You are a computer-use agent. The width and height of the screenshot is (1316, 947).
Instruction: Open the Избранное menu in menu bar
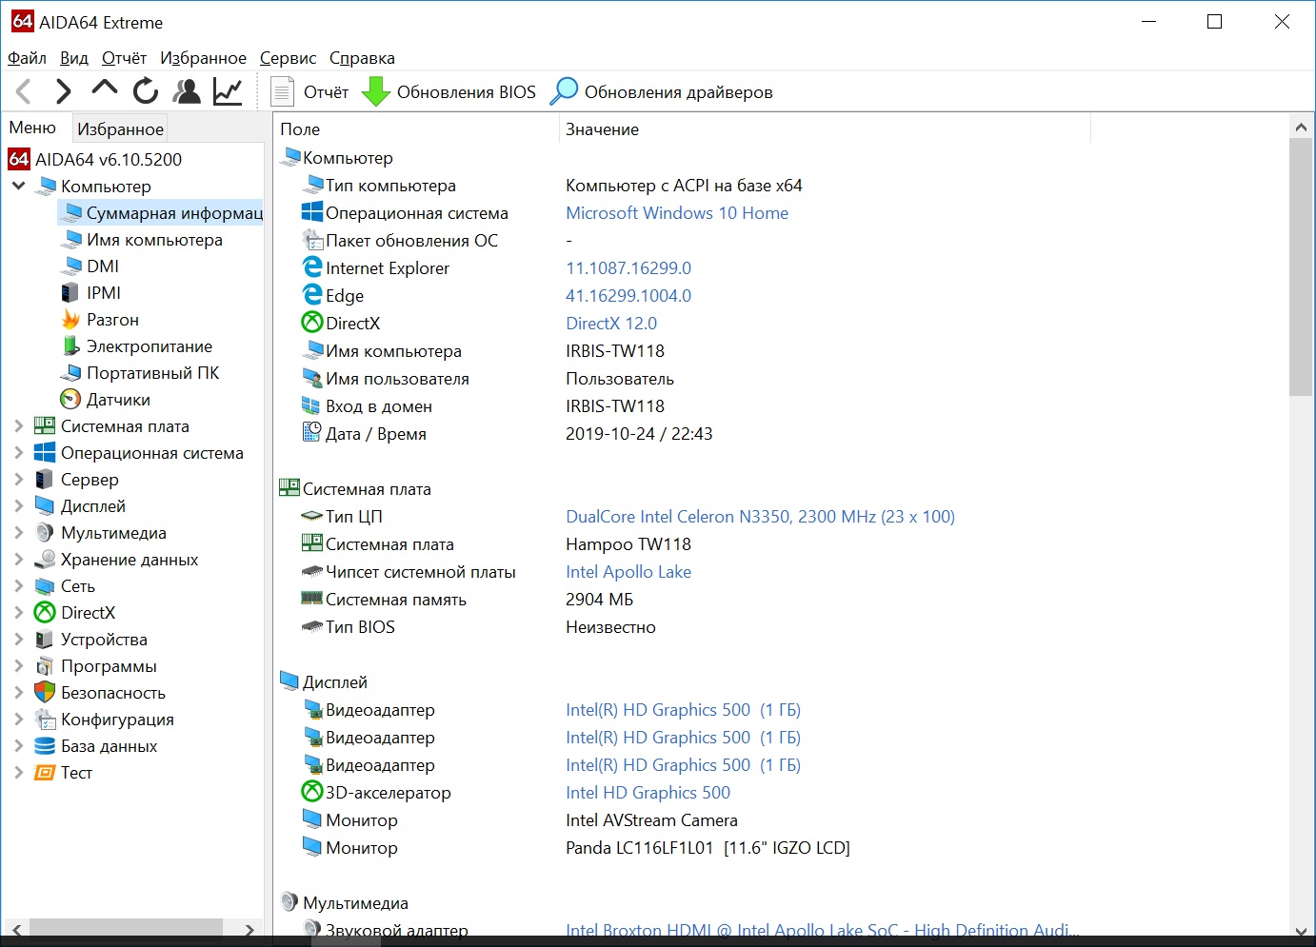point(203,58)
